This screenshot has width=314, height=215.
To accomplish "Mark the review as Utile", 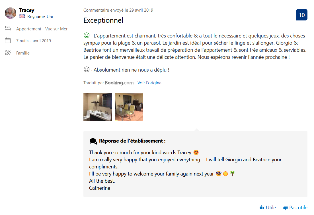I will click(x=271, y=208).
